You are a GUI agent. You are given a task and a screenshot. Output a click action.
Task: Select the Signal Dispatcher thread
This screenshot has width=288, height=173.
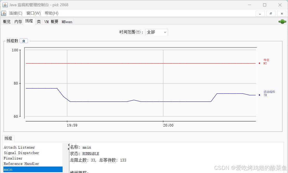(21, 153)
